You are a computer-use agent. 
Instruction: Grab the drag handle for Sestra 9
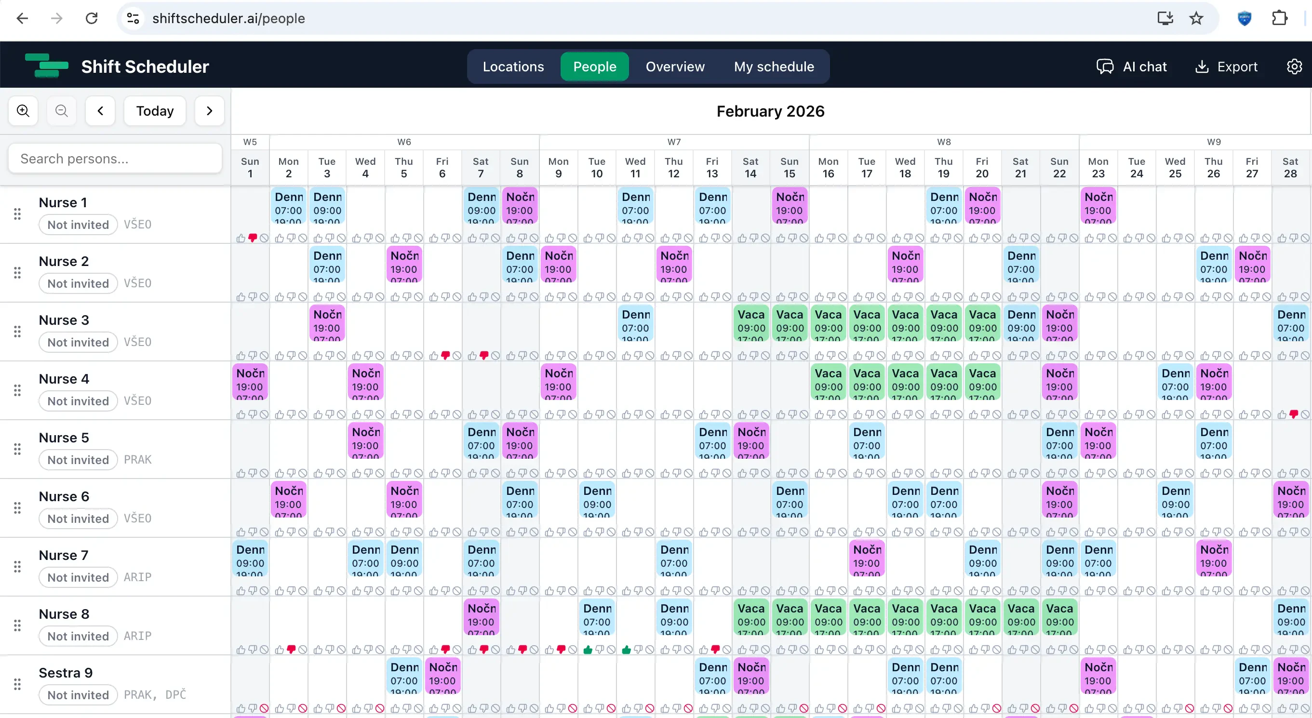pyautogui.click(x=17, y=684)
